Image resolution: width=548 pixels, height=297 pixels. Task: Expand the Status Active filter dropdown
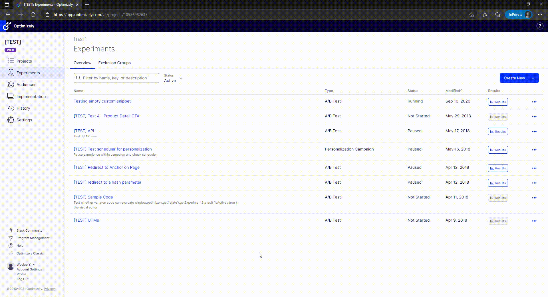click(x=174, y=78)
